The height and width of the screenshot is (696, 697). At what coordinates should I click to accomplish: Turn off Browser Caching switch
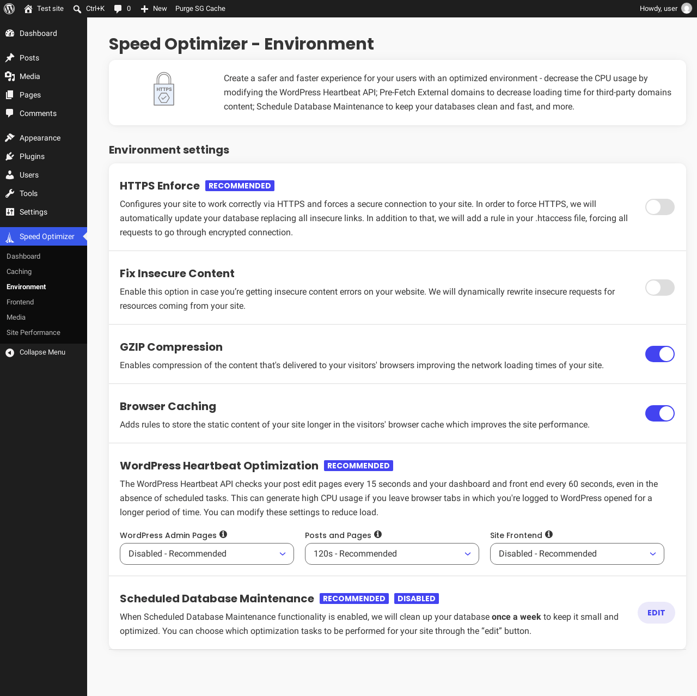click(x=660, y=413)
